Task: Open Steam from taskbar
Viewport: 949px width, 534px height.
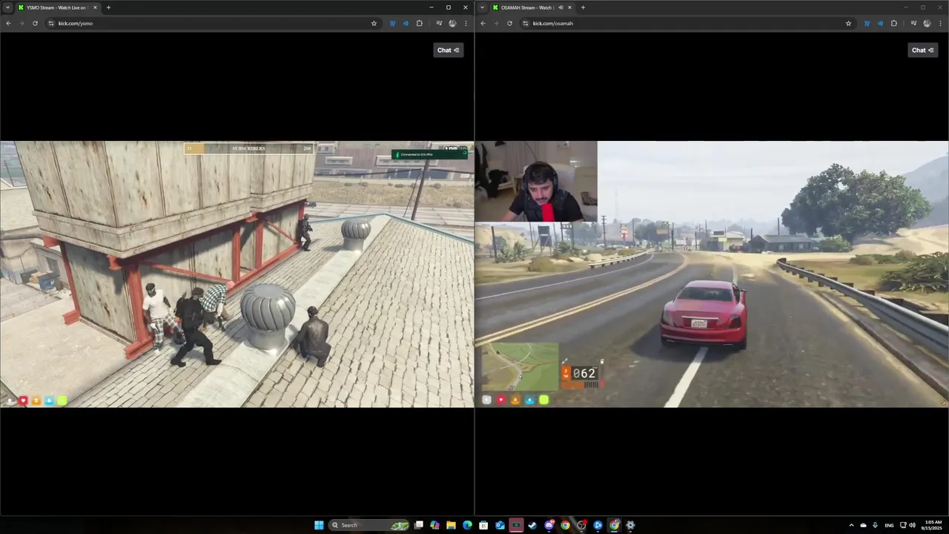Action: click(x=532, y=525)
